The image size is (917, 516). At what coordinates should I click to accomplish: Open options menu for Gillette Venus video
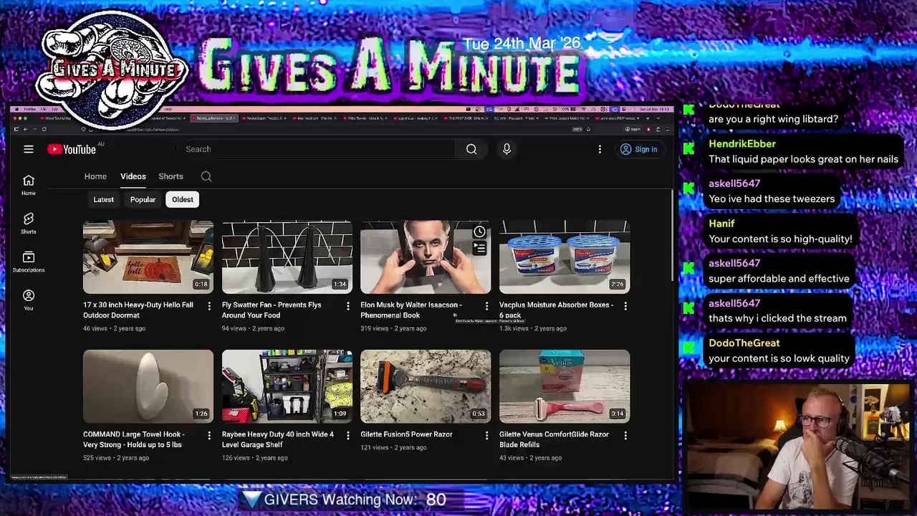tap(625, 435)
